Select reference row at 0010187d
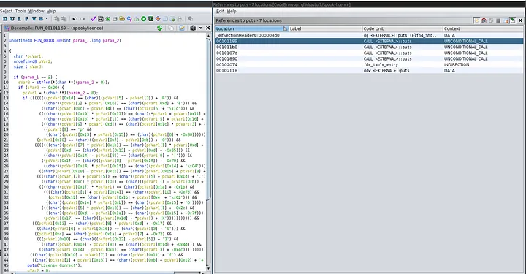526x274 pixels. [369, 53]
